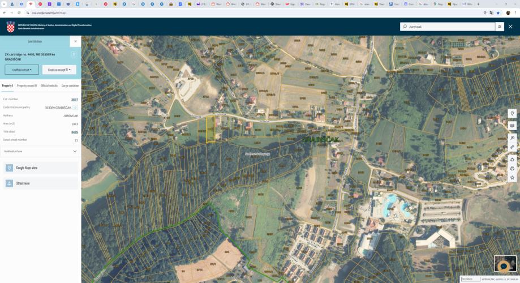Click the location pin map tool

(x=512, y=113)
